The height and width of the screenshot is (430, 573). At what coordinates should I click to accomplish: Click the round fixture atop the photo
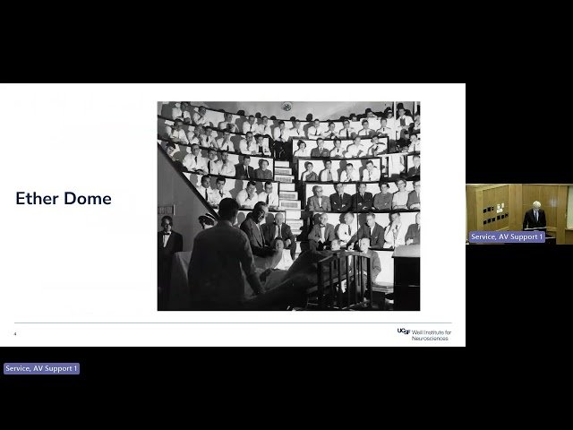286,107
